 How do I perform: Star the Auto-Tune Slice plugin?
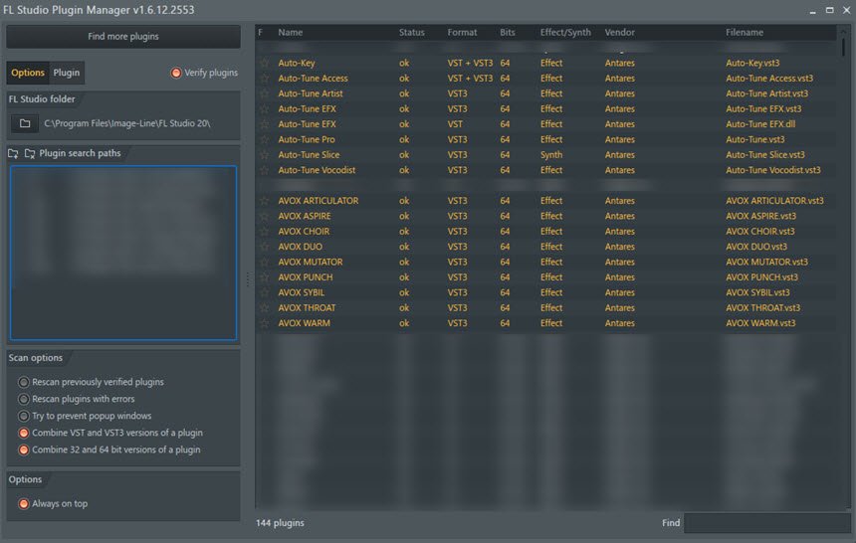tap(265, 154)
